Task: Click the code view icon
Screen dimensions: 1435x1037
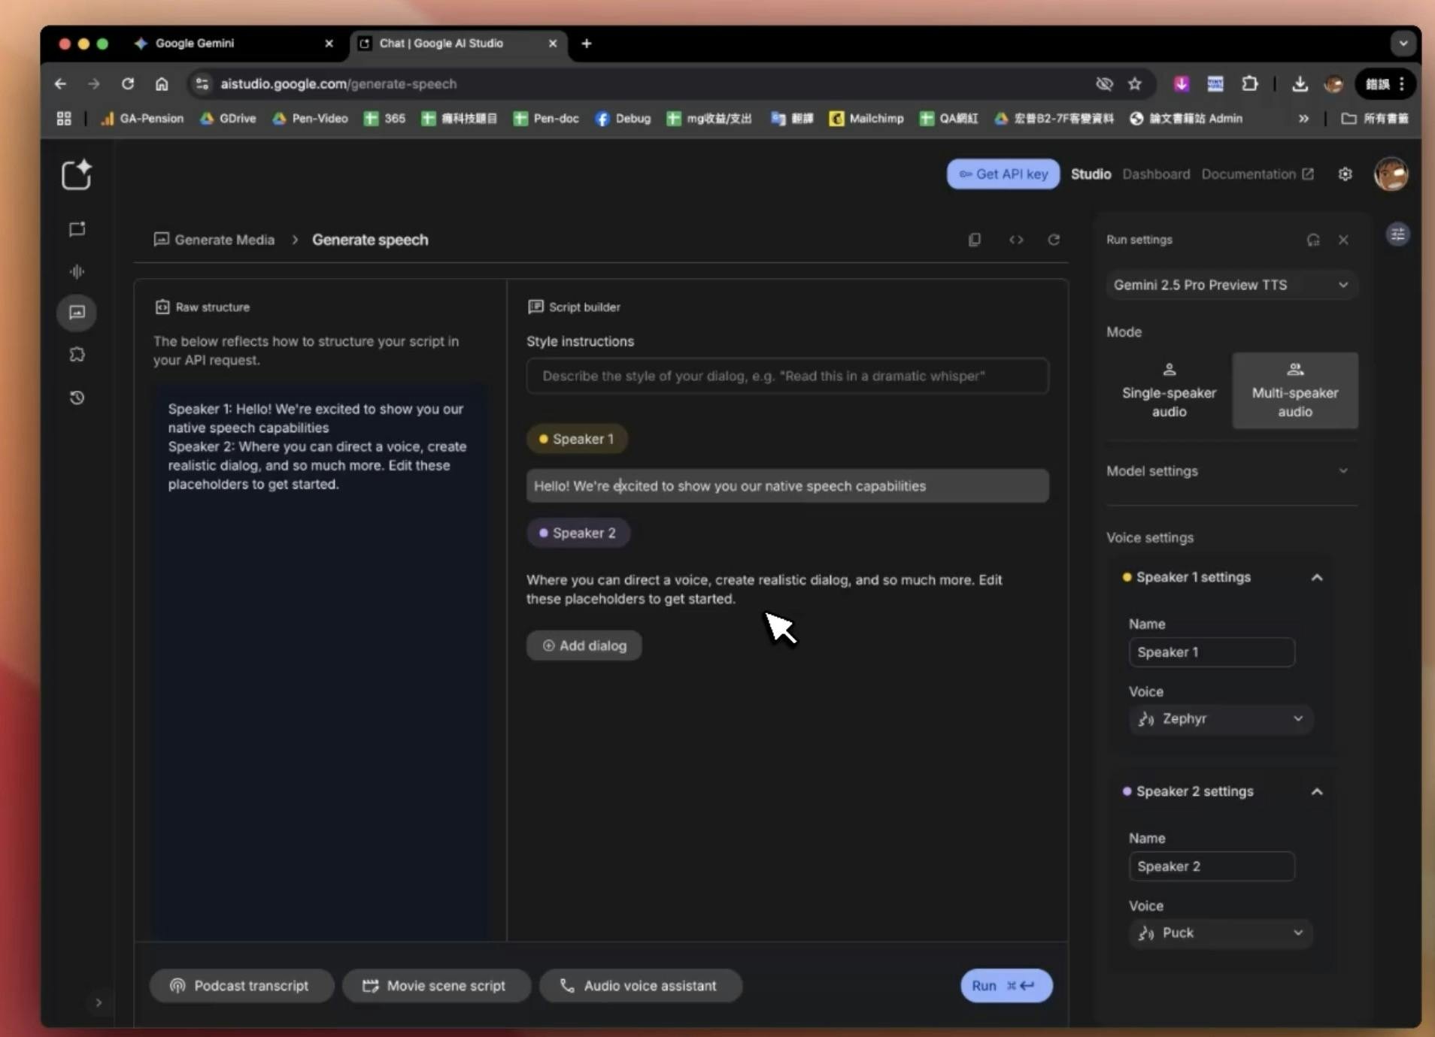Action: (x=1016, y=240)
